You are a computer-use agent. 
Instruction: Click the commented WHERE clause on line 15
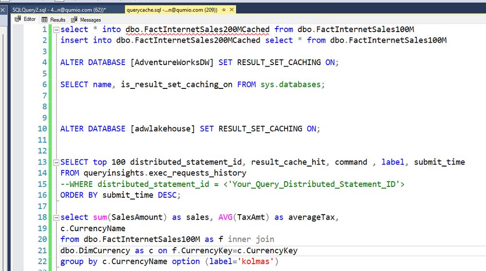point(232,184)
